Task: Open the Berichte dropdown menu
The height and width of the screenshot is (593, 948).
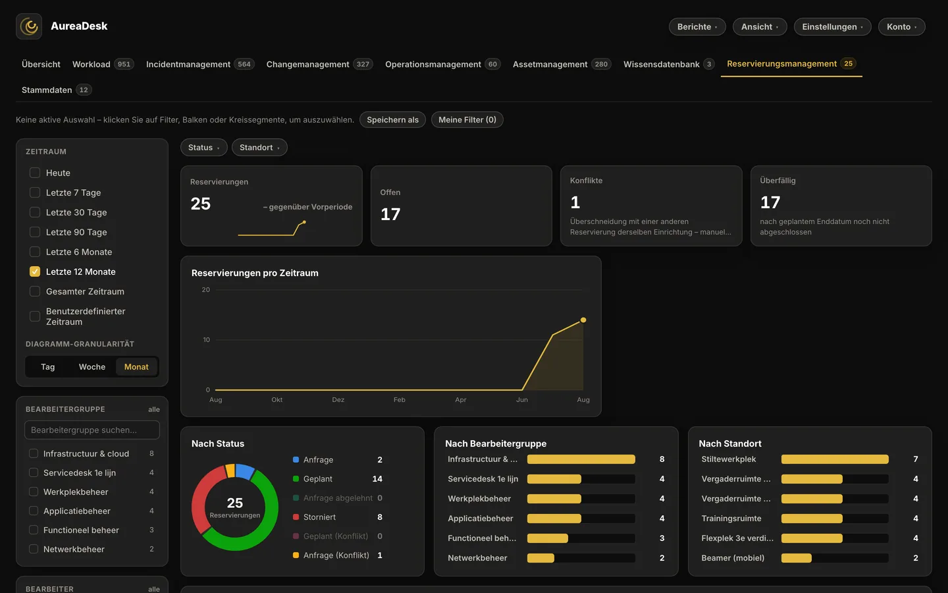Action: pos(697,27)
